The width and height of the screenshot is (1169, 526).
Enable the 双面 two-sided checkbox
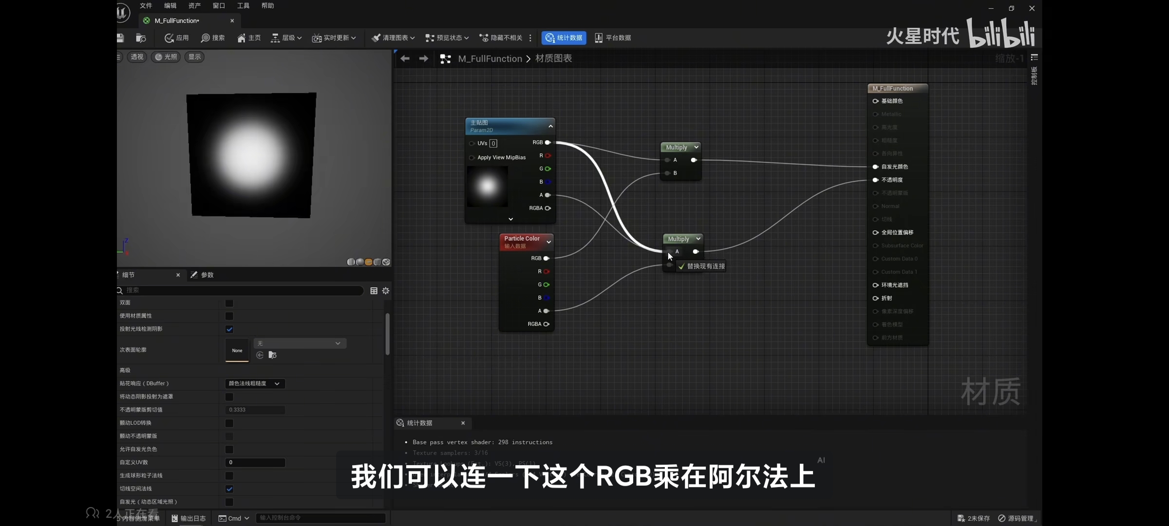(229, 303)
